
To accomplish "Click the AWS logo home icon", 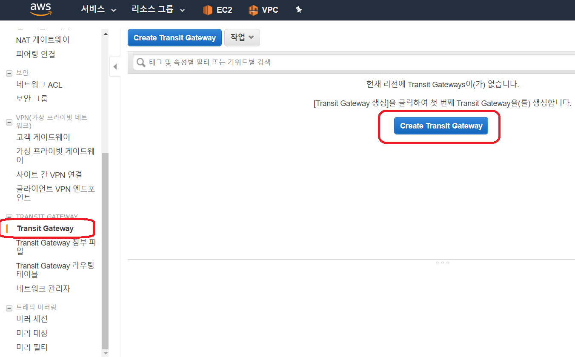I will coord(41,9).
